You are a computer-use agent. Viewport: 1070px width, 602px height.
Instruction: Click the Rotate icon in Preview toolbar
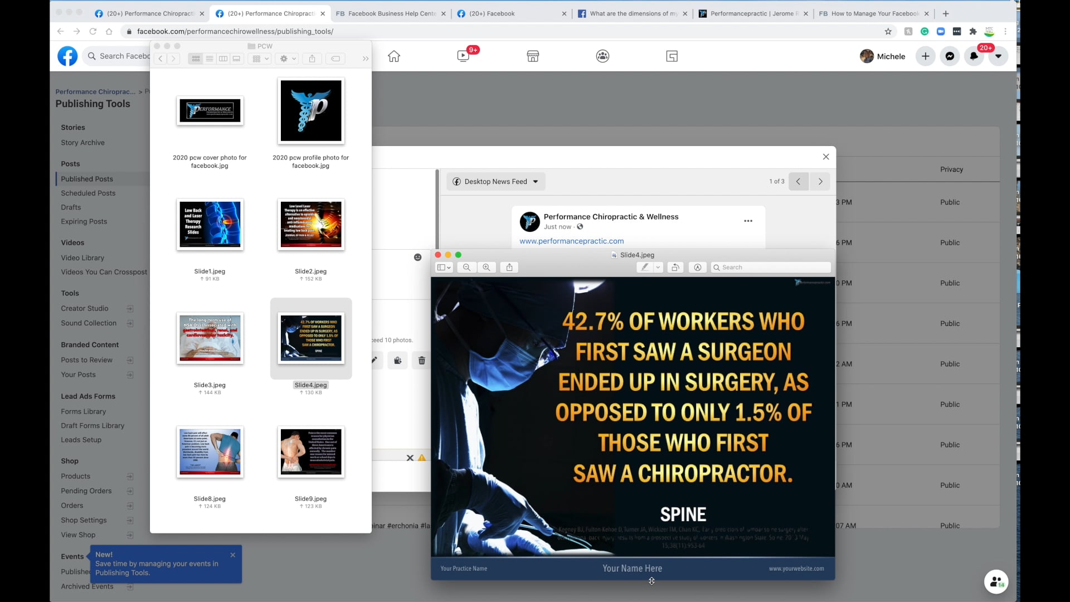(675, 267)
